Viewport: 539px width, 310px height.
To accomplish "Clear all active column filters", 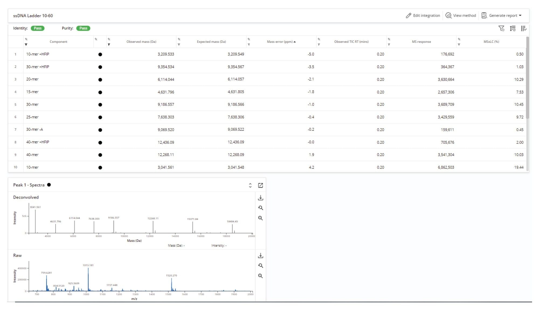I will pos(502,28).
